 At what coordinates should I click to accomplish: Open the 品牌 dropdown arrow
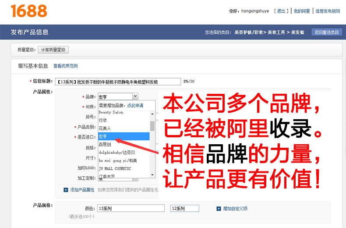135,96
